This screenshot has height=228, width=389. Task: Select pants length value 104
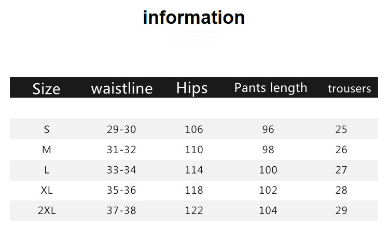(268, 210)
